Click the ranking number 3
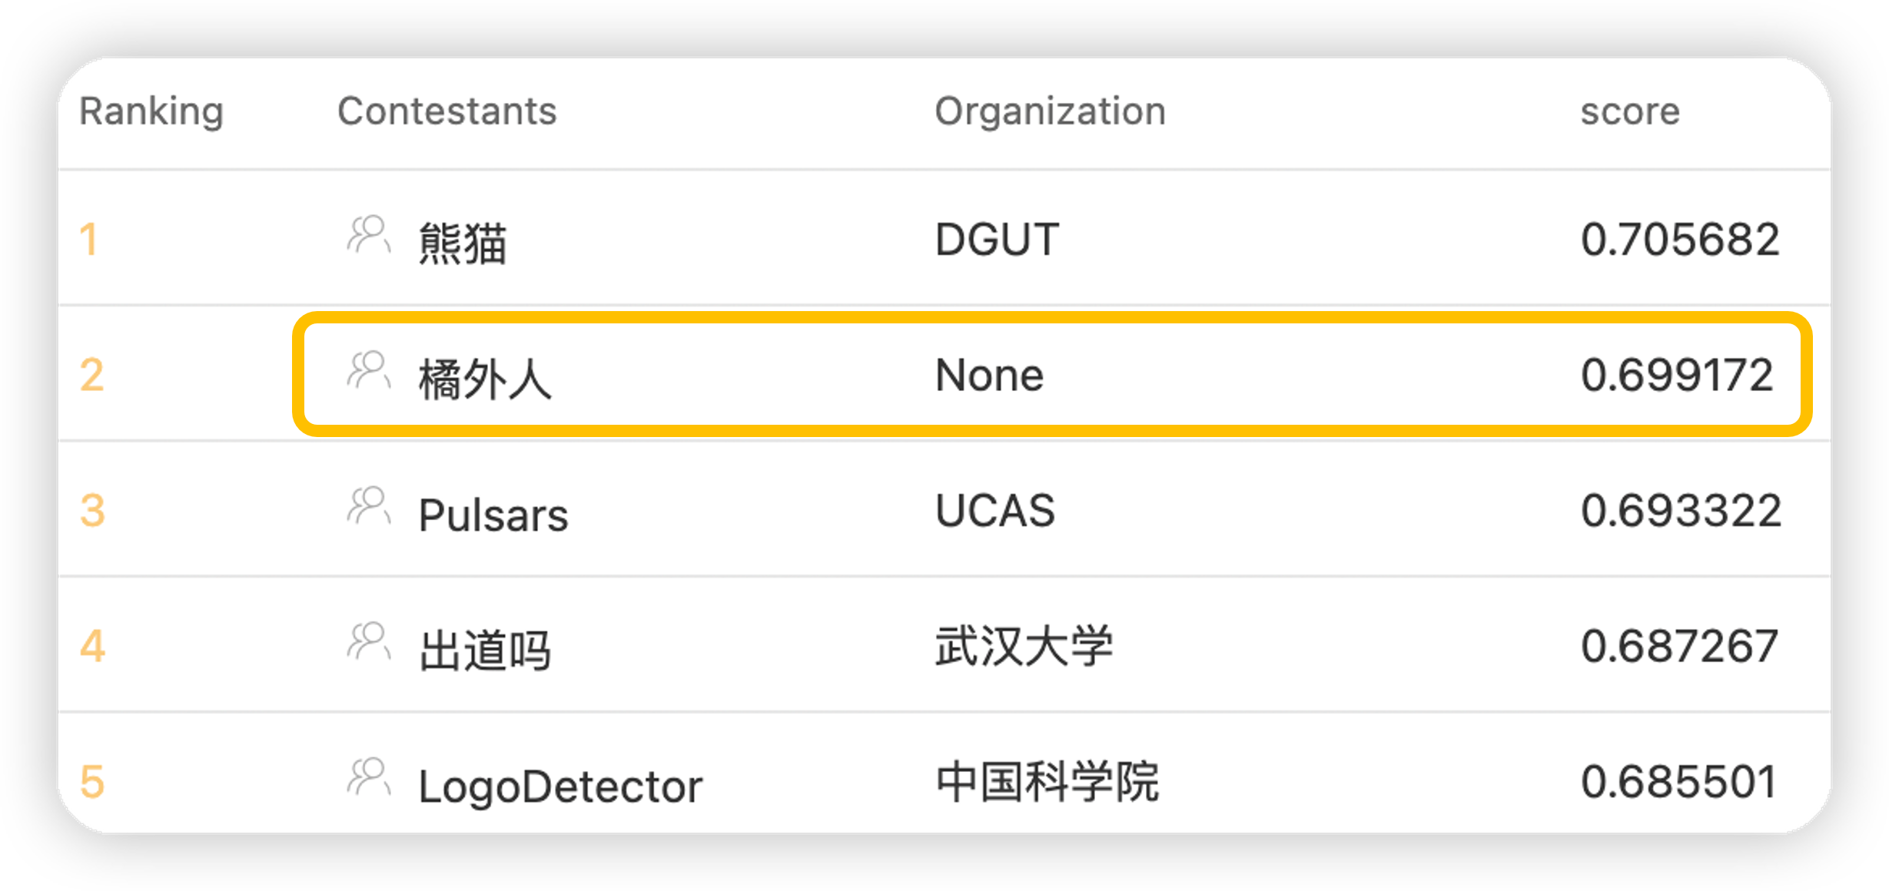1889x891 pixels. point(92,511)
